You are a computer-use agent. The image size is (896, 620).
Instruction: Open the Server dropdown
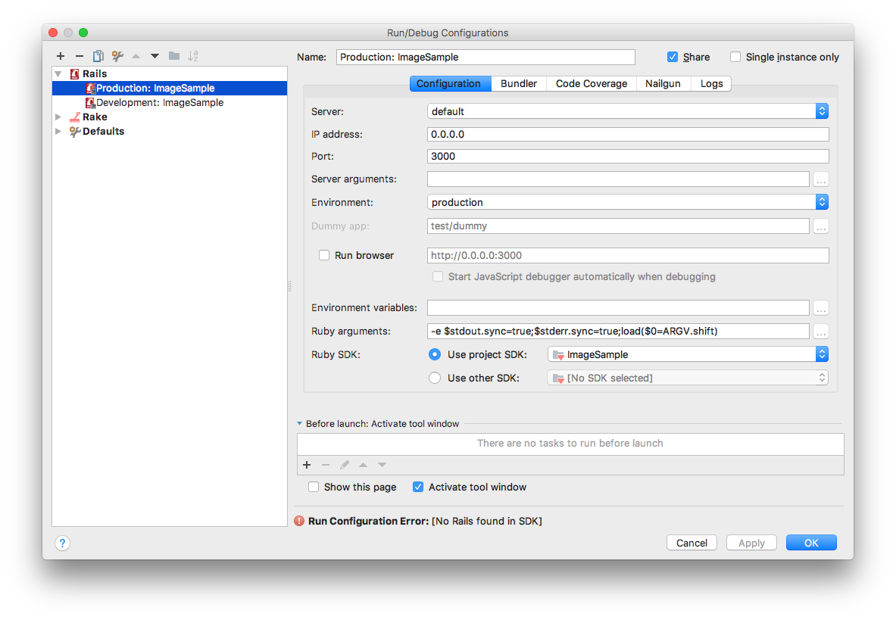pyautogui.click(x=822, y=111)
